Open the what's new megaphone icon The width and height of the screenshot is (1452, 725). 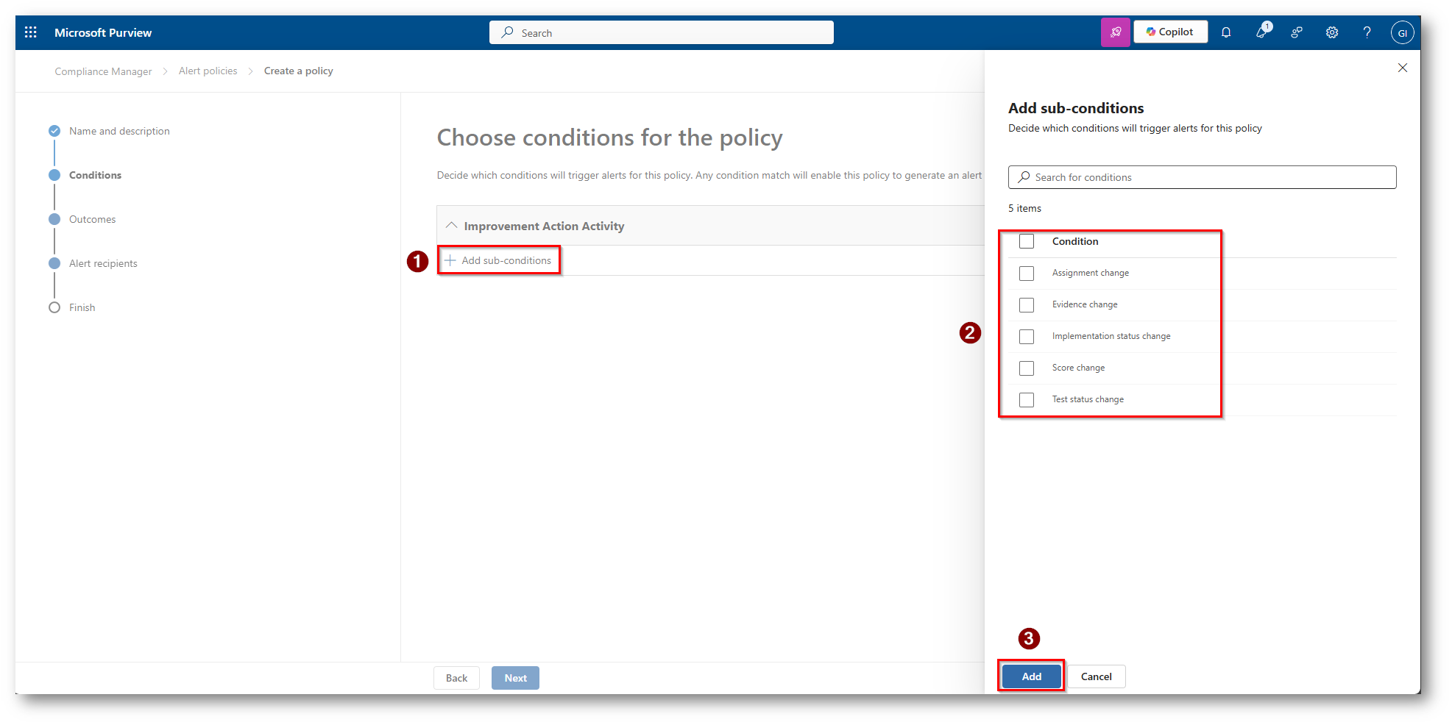[x=1262, y=32]
